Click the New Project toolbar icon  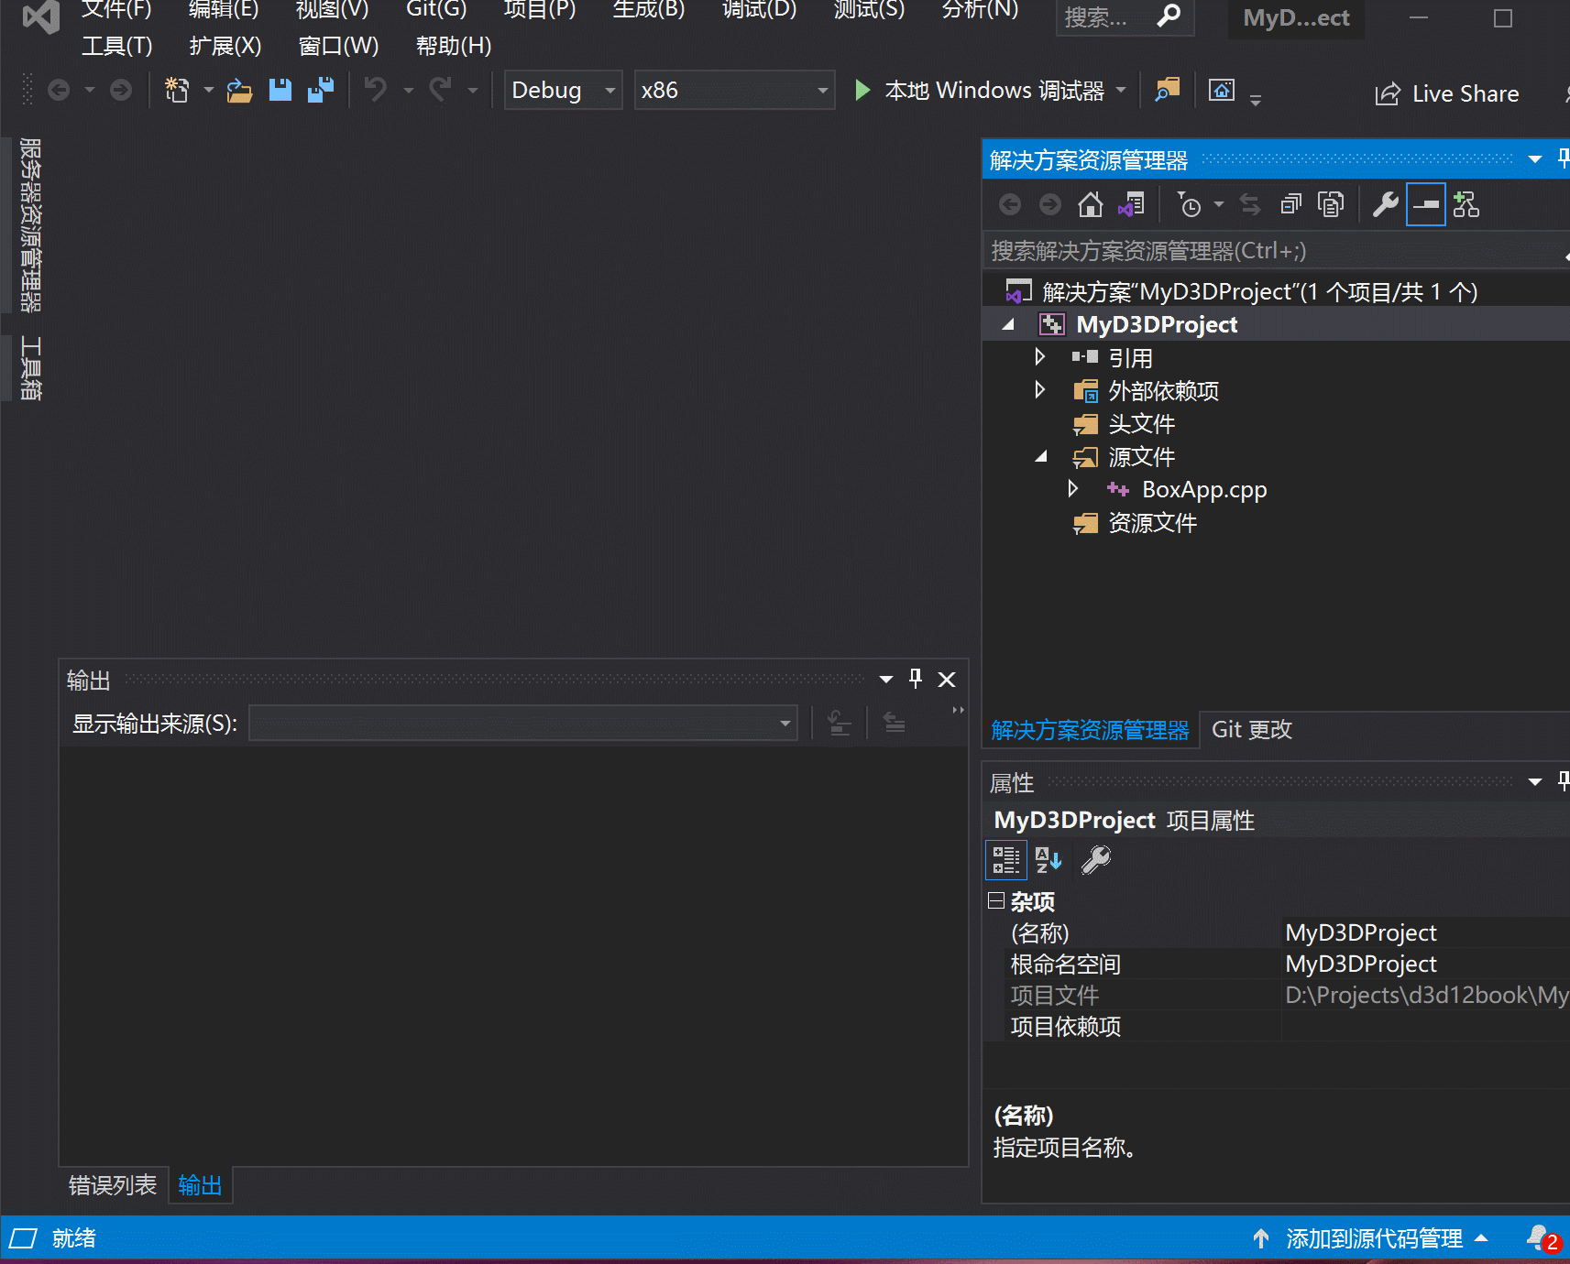[176, 89]
